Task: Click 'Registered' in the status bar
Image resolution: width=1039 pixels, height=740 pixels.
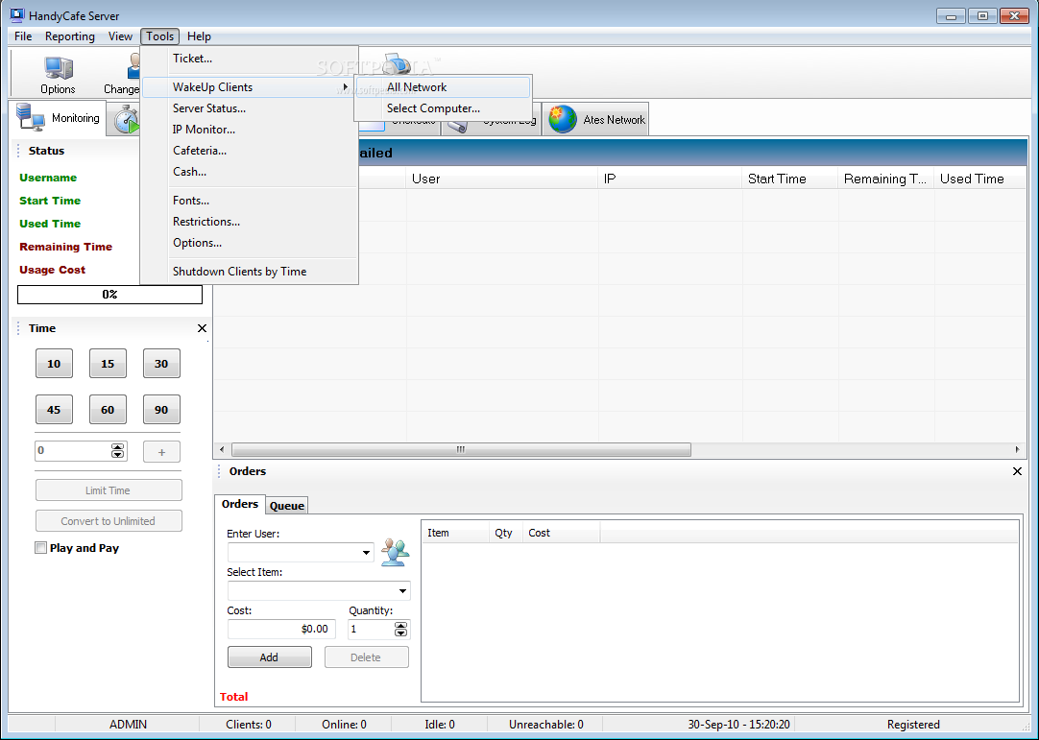Action: [913, 724]
